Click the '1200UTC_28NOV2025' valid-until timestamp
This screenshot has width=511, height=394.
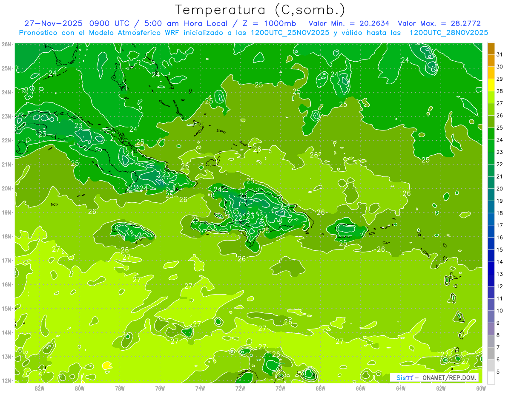click(449, 33)
